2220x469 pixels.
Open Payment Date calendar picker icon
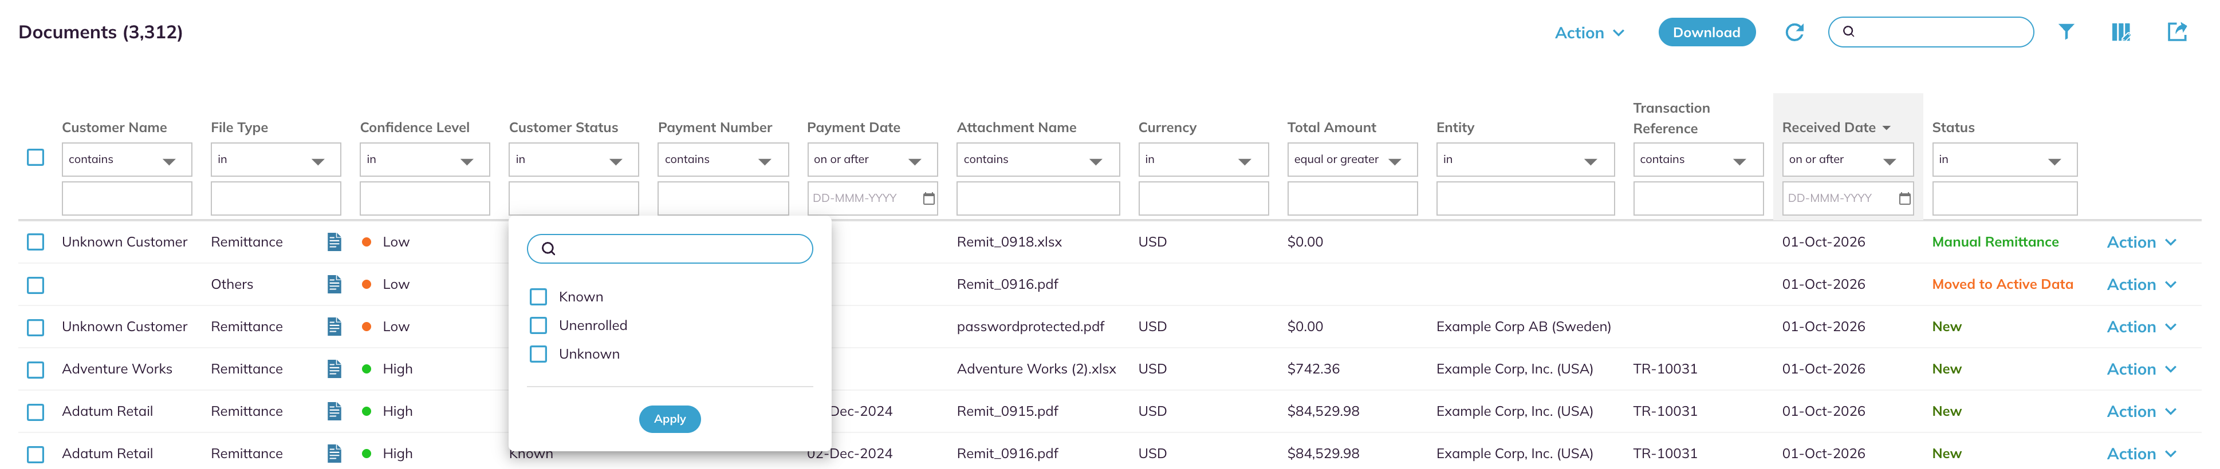click(928, 198)
